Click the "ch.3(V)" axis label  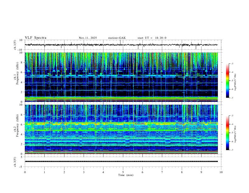pyautogui.click(x=15, y=162)
